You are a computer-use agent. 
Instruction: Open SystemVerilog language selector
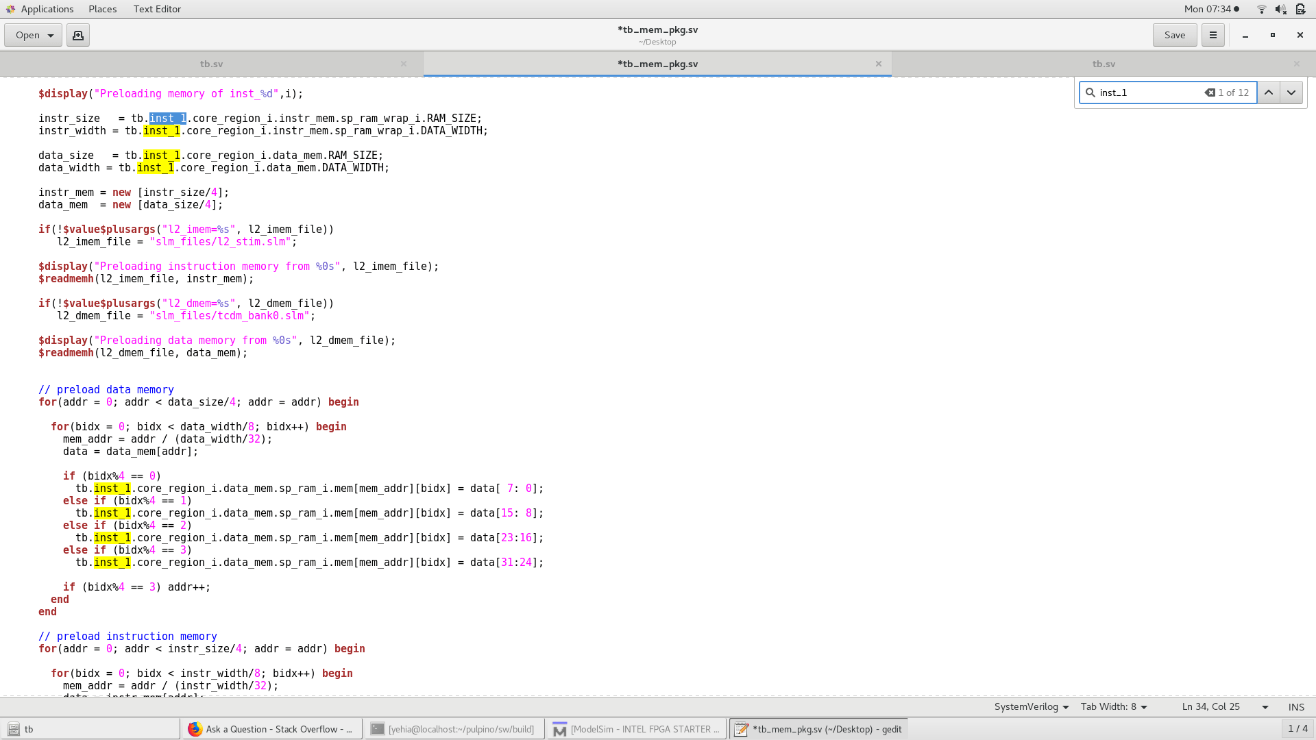coord(1032,706)
